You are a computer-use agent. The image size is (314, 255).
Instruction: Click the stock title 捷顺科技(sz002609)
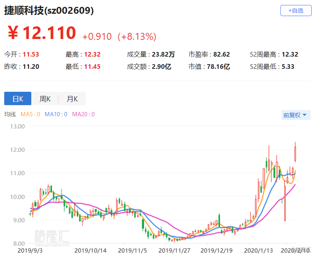[x=49, y=10]
